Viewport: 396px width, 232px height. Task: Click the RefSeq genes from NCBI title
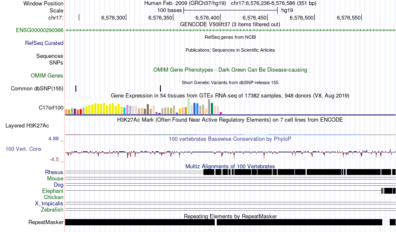(230, 37)
